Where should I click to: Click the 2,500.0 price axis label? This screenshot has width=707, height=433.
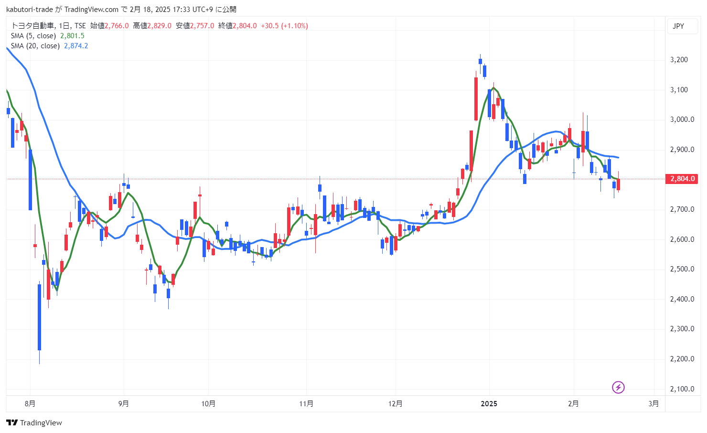pos(682,269)
